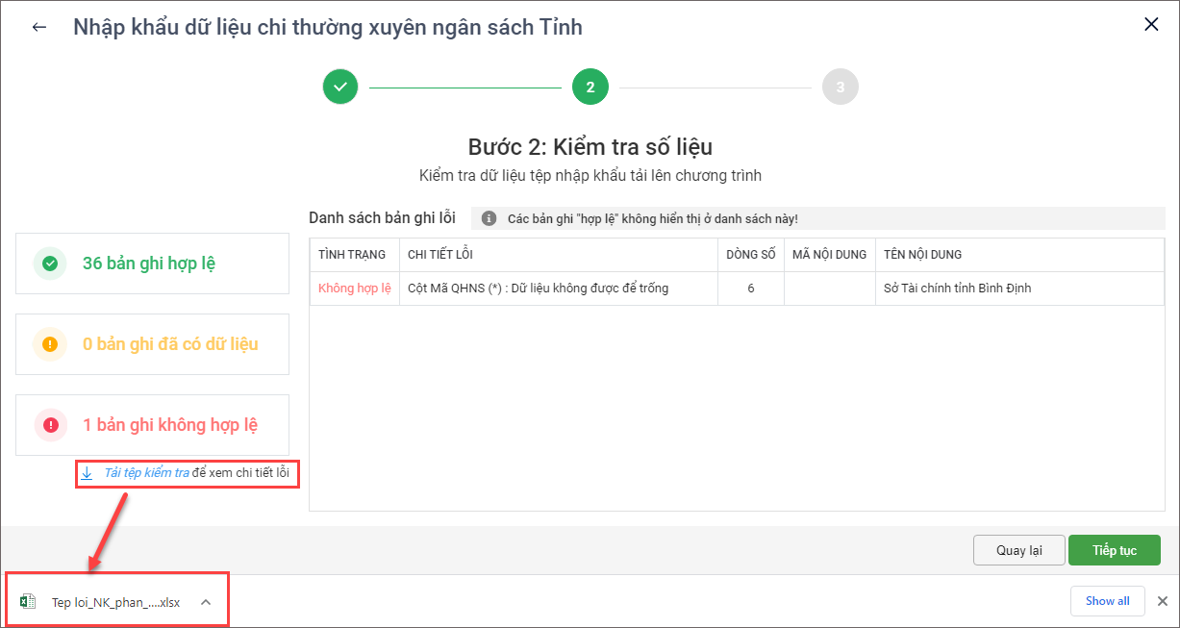
Task: Open downloaded Tep loi_NK_phan xlsx file
Action: point(106,602)
